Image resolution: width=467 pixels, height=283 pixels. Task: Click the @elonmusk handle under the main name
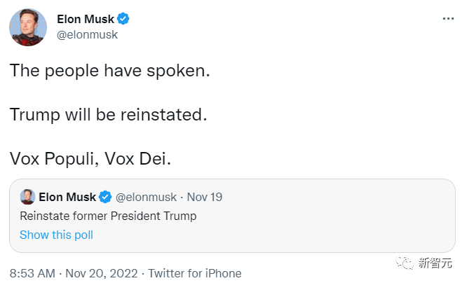[87, 34]
